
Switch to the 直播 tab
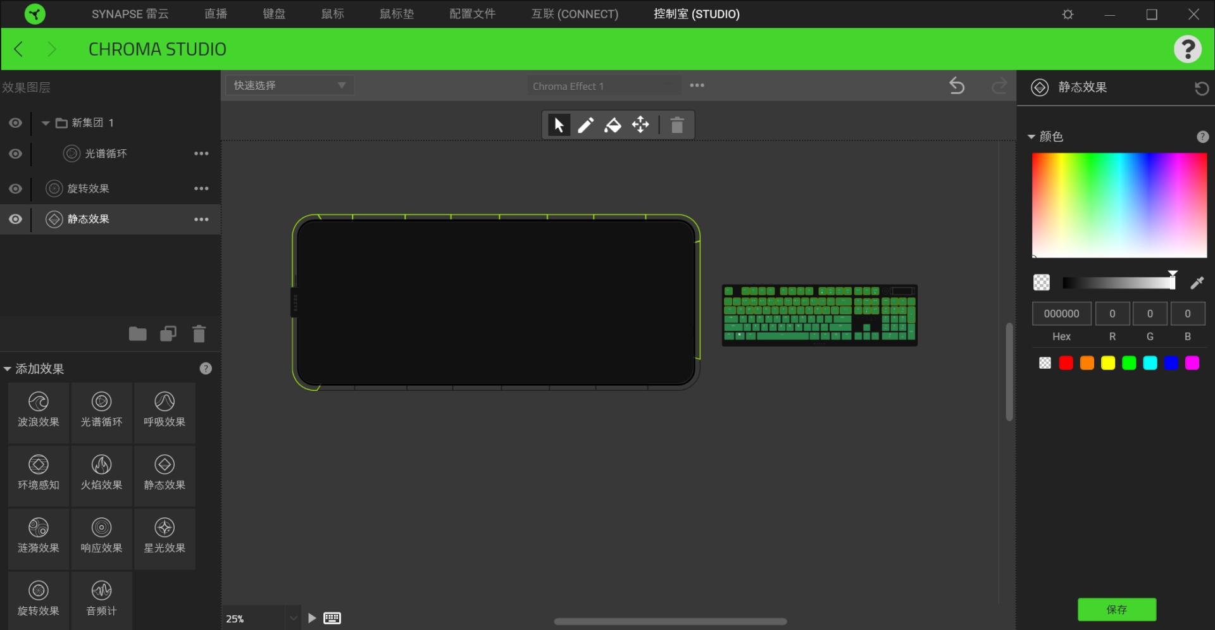(x=216, y=14)
